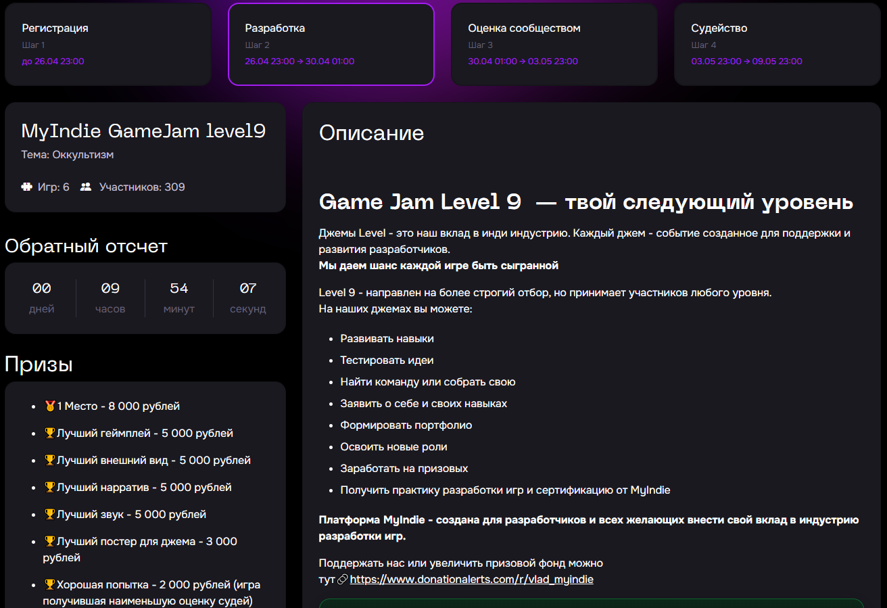The height and width of the screenshot is (608, 887).
Task: Click the countdown hours value "09"
Action: pyautogui.click(x=110, y=289)
